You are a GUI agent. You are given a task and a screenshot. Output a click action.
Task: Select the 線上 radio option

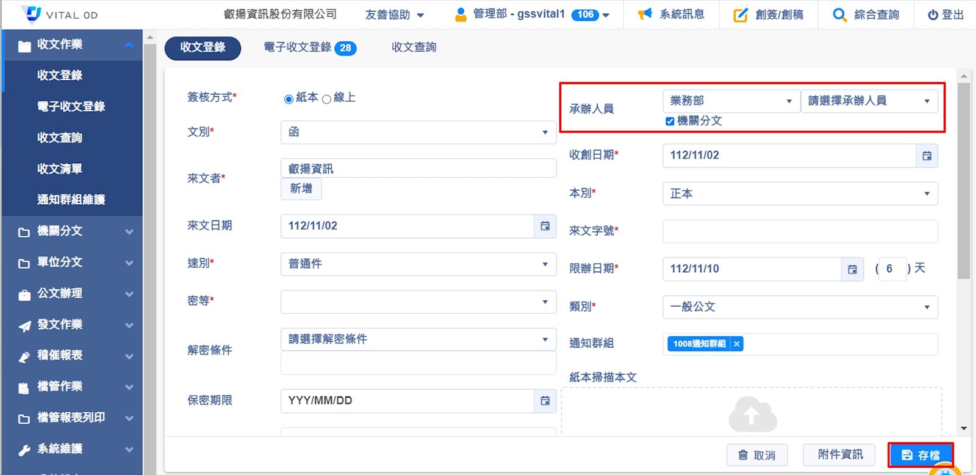coord(326,99)
